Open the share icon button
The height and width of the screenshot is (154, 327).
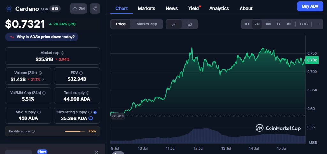(x=95, y=9)
